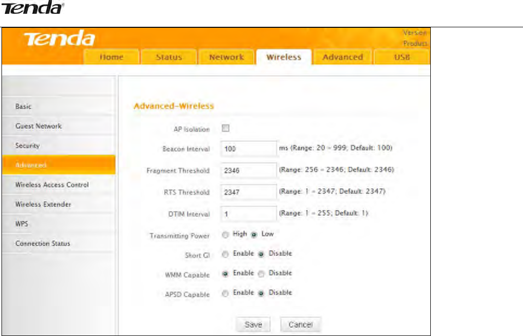This screenshot has width=523, height=336.
Task: Open WPS in the sidebar
Action: (x=58, y=224)
